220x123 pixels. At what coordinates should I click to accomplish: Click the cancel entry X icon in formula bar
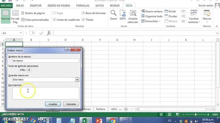[33, 33]
